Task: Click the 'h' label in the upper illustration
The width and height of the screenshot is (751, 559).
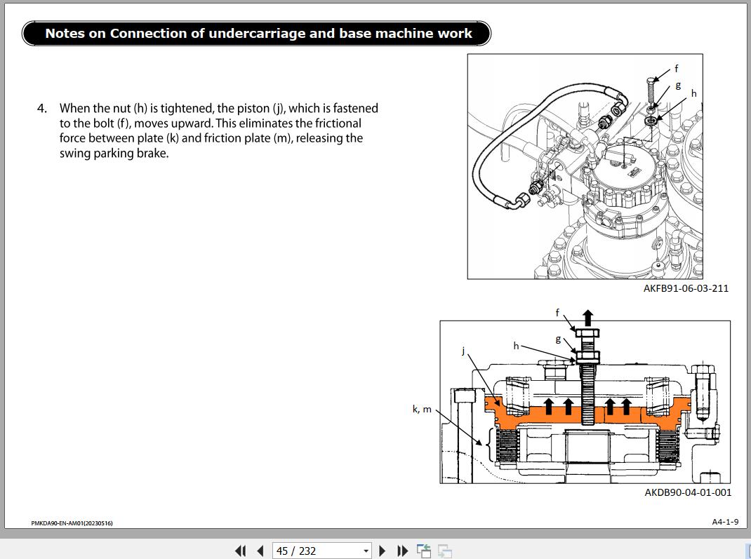Action: tap(694, 93)
